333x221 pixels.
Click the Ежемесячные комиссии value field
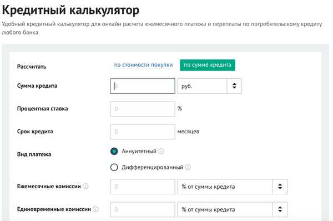(143, 187)
